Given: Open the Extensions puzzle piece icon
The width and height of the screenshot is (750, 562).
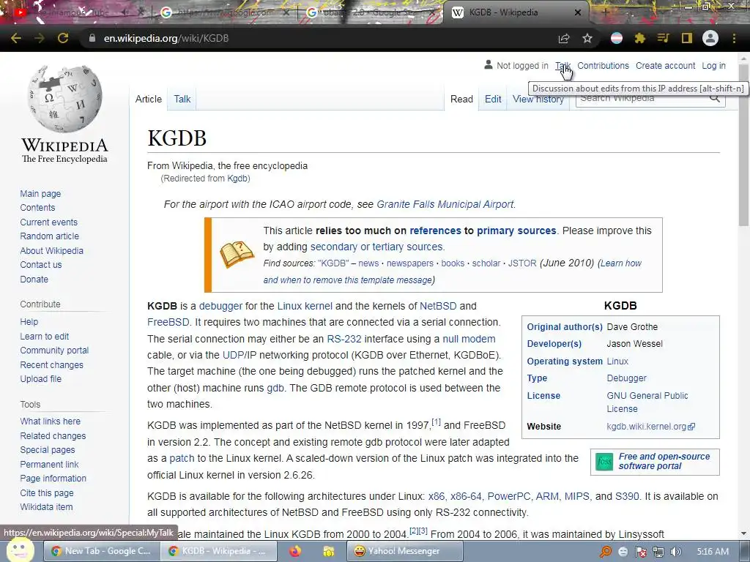Looking at the screenshot, I should point(639,38).
